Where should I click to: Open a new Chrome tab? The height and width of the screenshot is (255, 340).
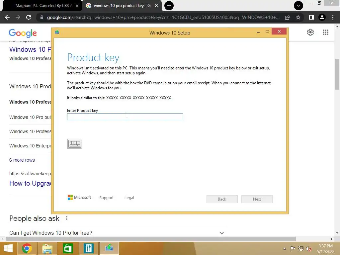coord(169,6)
